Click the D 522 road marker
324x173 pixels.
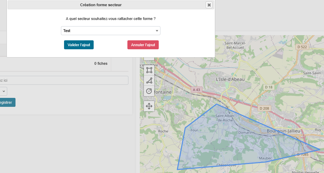pos(302,47)
